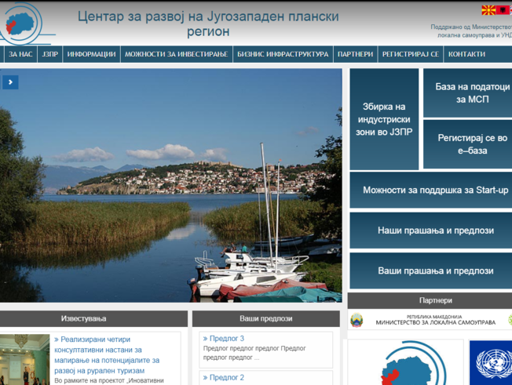The width and height of the screenshot is (512, 385).
Task: Open the РЕГИСТРИРАЈ СЕ page
Action: [410, 54]
